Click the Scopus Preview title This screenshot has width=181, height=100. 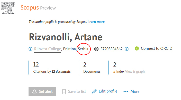(x=38, y=8)
